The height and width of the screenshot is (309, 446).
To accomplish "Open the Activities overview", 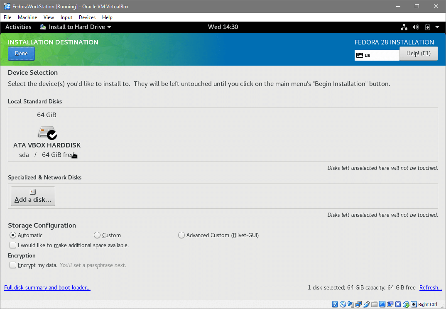I will click(18, 27).
